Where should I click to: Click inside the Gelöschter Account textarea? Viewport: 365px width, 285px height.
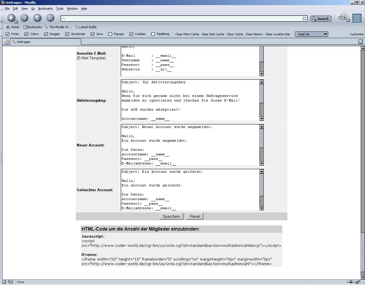[x=190, y=190]
